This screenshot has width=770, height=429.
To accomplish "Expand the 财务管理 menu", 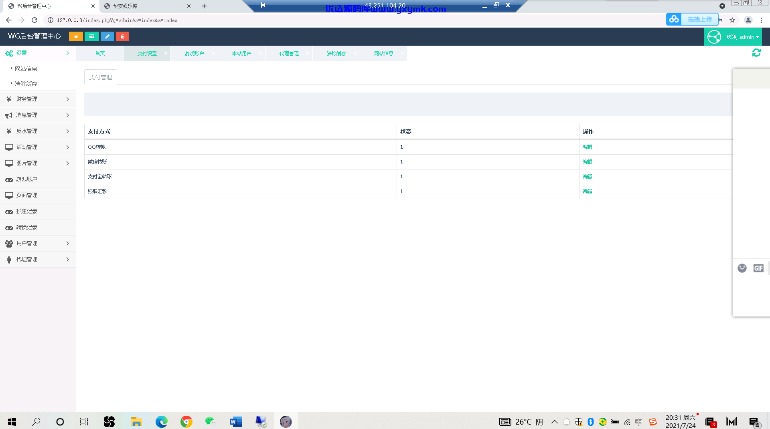I will click(38, 99).
